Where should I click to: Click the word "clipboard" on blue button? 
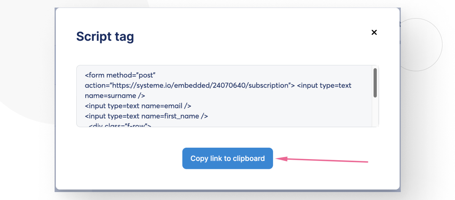pyautogui.click(x=249, y=158)
